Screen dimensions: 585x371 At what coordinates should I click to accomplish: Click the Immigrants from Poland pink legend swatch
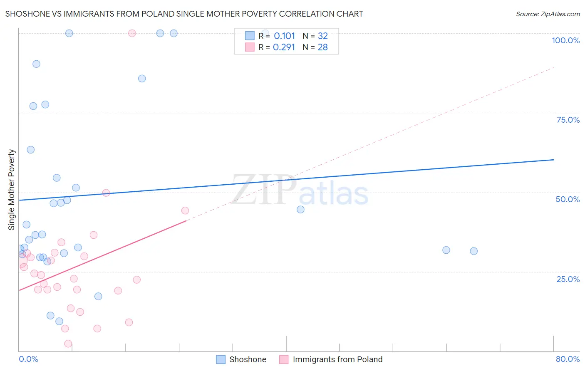pyautogui.click(x=284, y=359)
